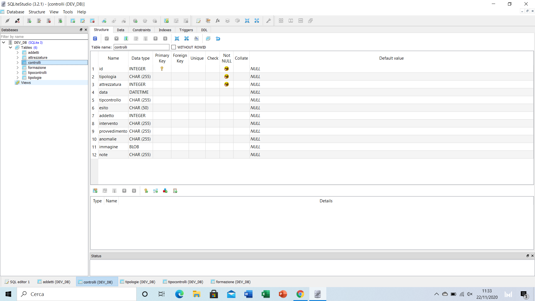This screenshot has height=301, width=535.
Task: Collapse the DEV_DB database node
Action: (x=4, y=42)
